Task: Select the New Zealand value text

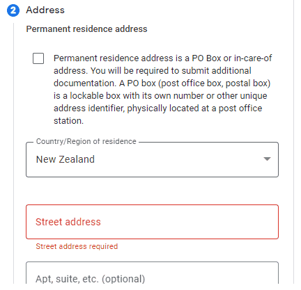Action: (65, 159)
